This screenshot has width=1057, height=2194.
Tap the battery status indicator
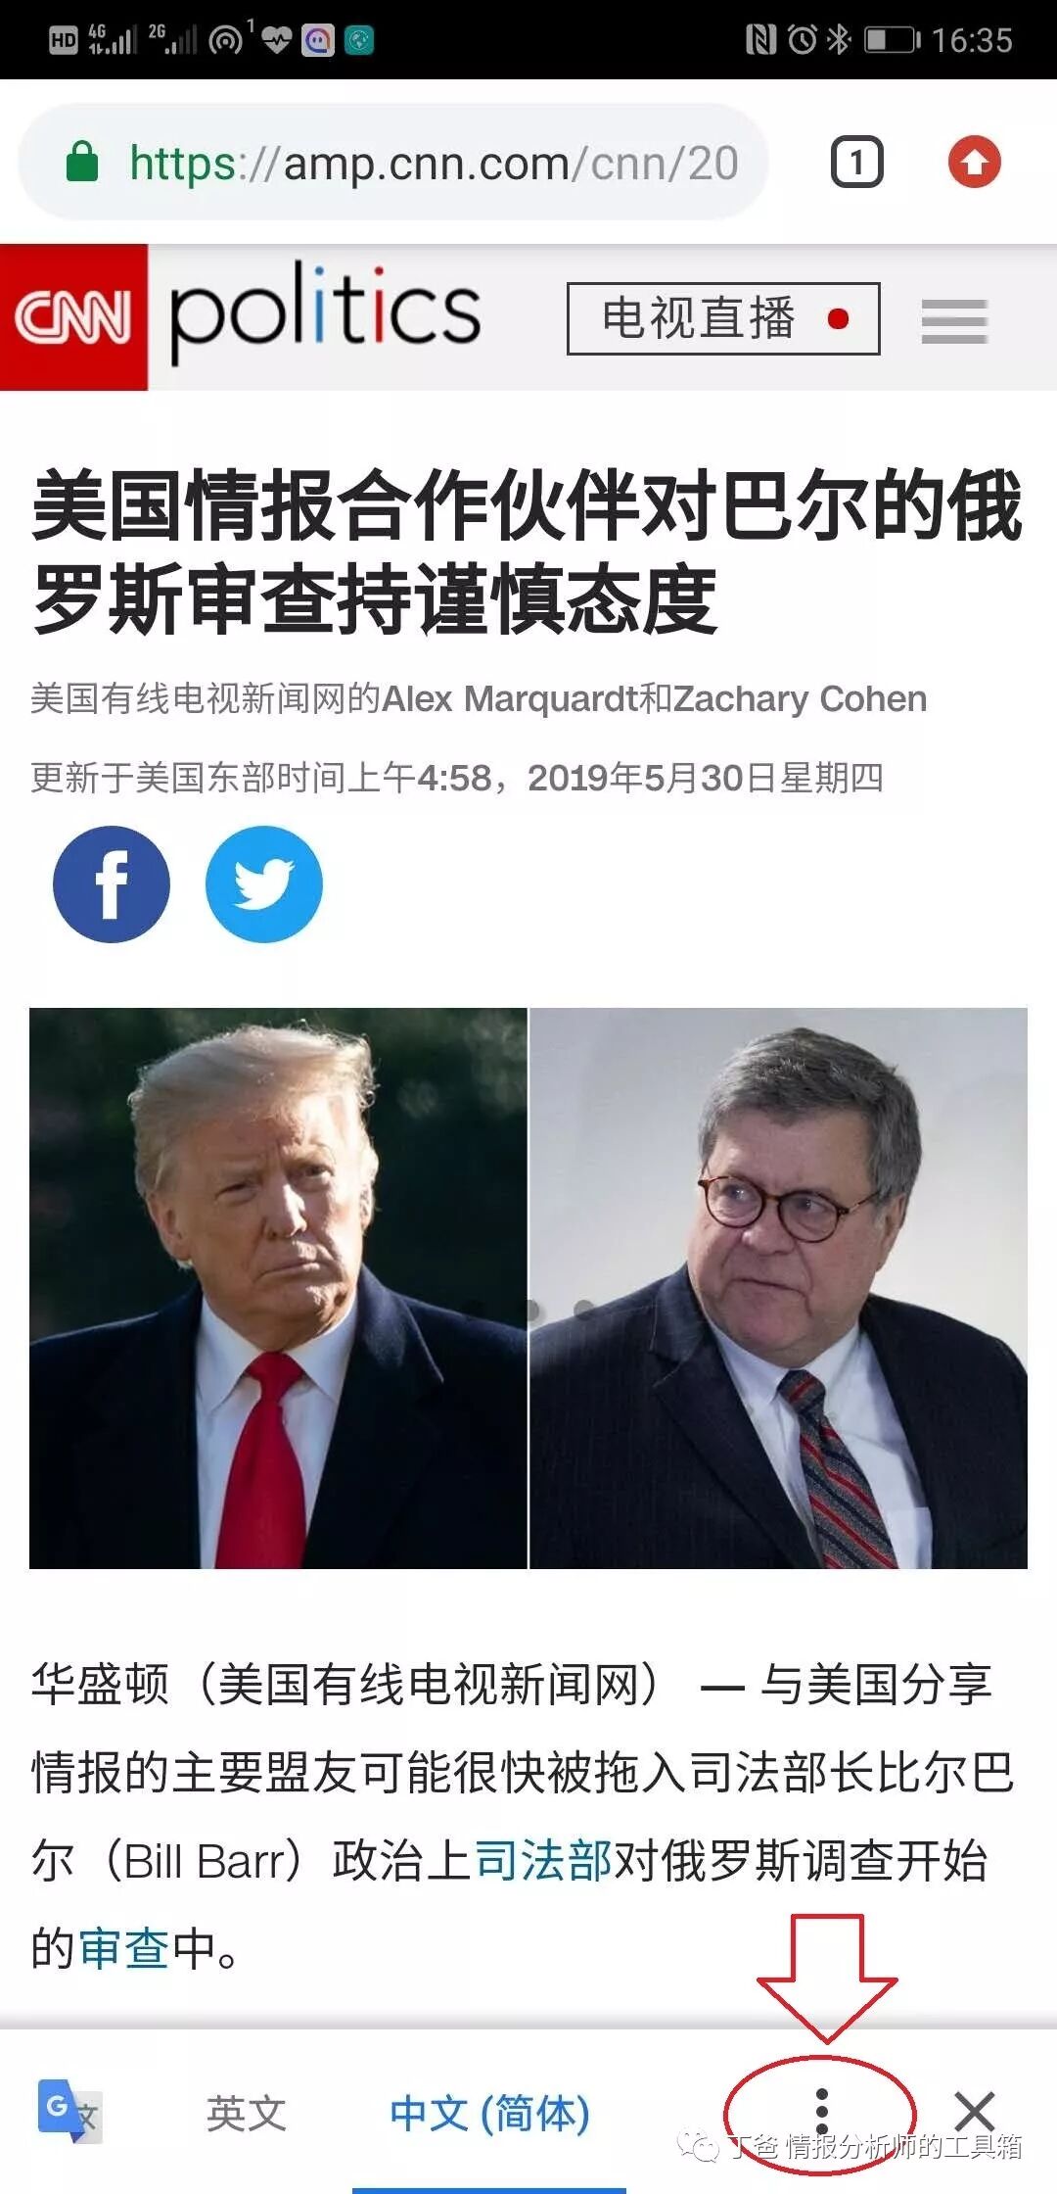pyautogui.click(x=891, y=40)
